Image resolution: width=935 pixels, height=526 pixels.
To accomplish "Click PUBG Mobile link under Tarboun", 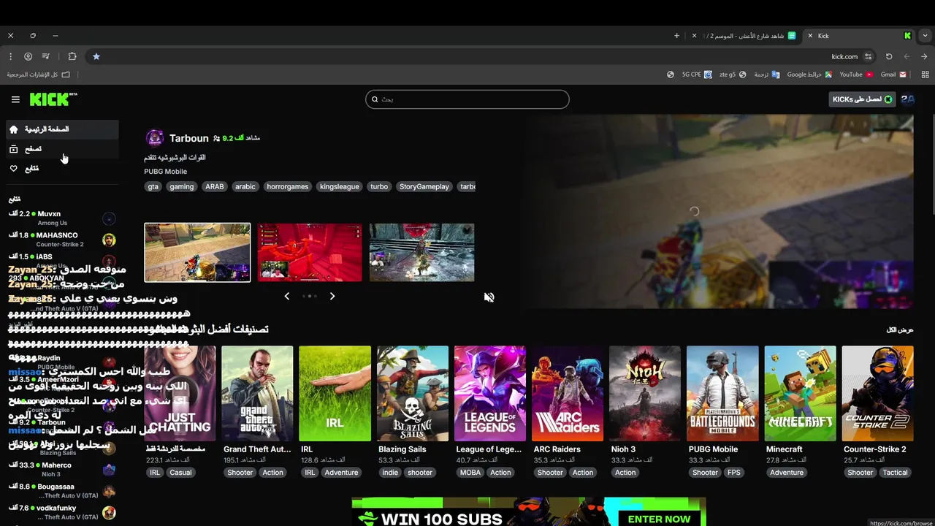I will pyautogui.click(x=166, y=172).
